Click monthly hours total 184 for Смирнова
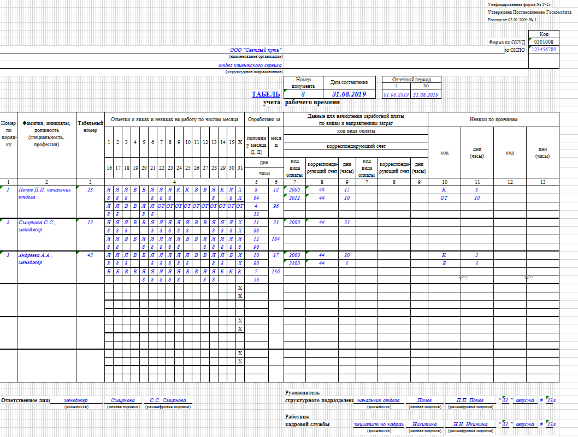Image resolution: width=578 pixels, height=437 pixels. point(276,238)
